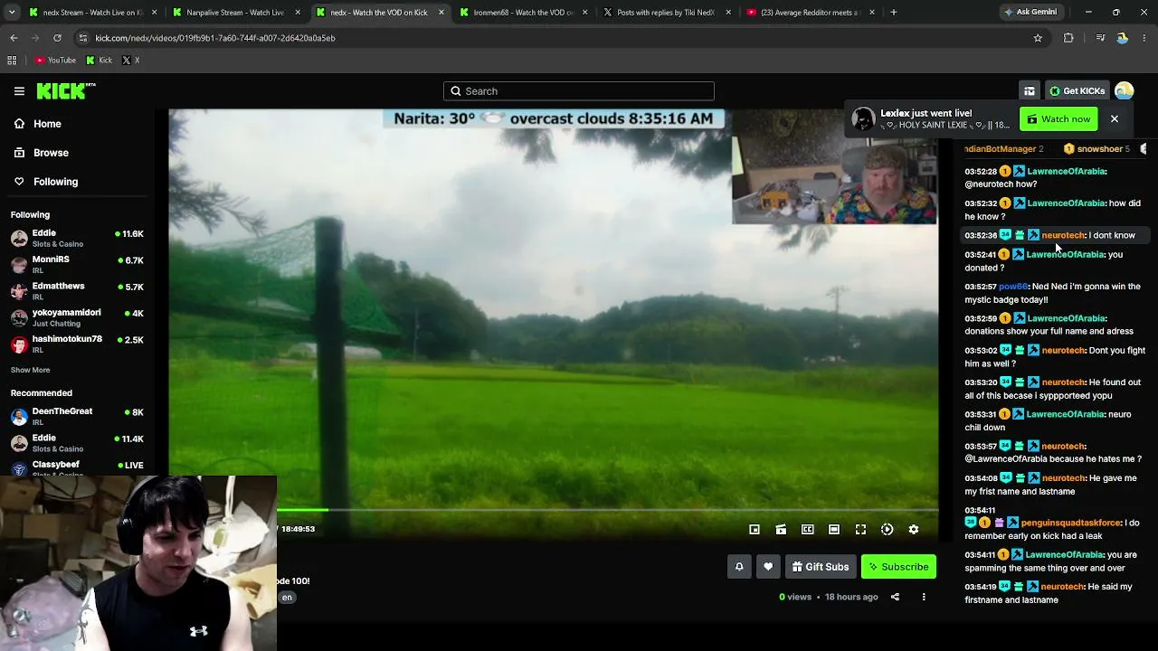Viewport: 1158px width, 651px height.
Task: Open yokoyamamidori channel in Following list
Action: click(77, 317)
